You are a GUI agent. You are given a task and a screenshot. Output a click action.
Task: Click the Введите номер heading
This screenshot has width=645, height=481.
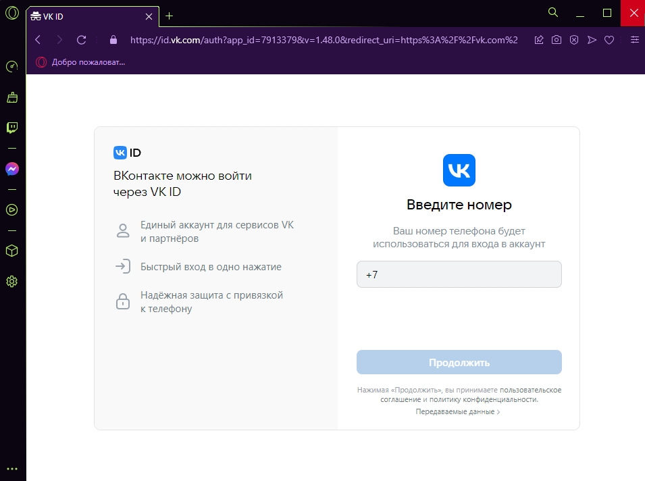[459, 205]
